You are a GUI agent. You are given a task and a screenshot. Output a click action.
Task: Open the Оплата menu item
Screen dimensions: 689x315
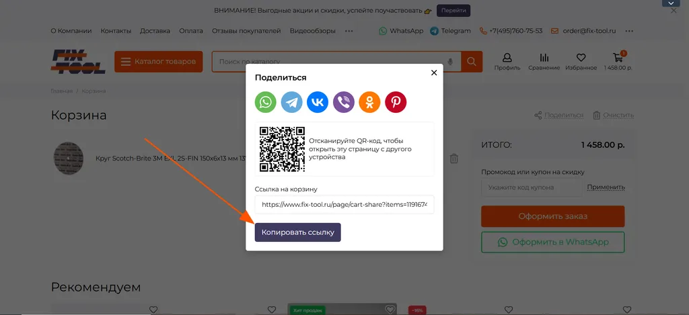point(191,31)
